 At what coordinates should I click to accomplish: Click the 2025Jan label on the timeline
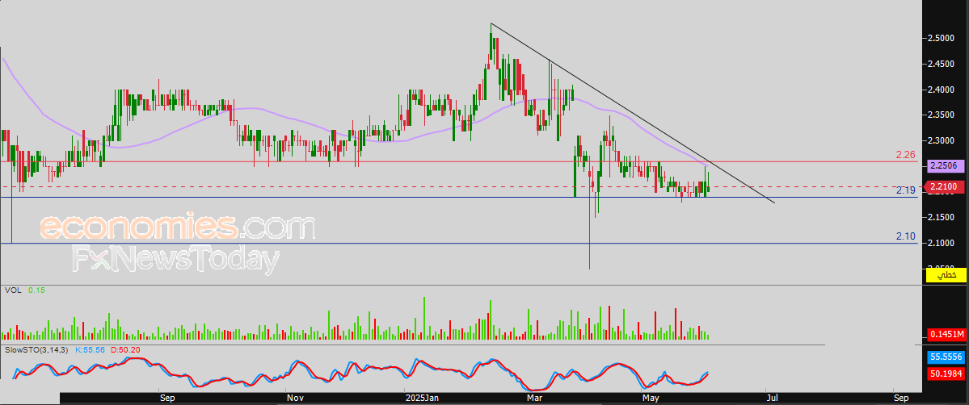(420, 399)
